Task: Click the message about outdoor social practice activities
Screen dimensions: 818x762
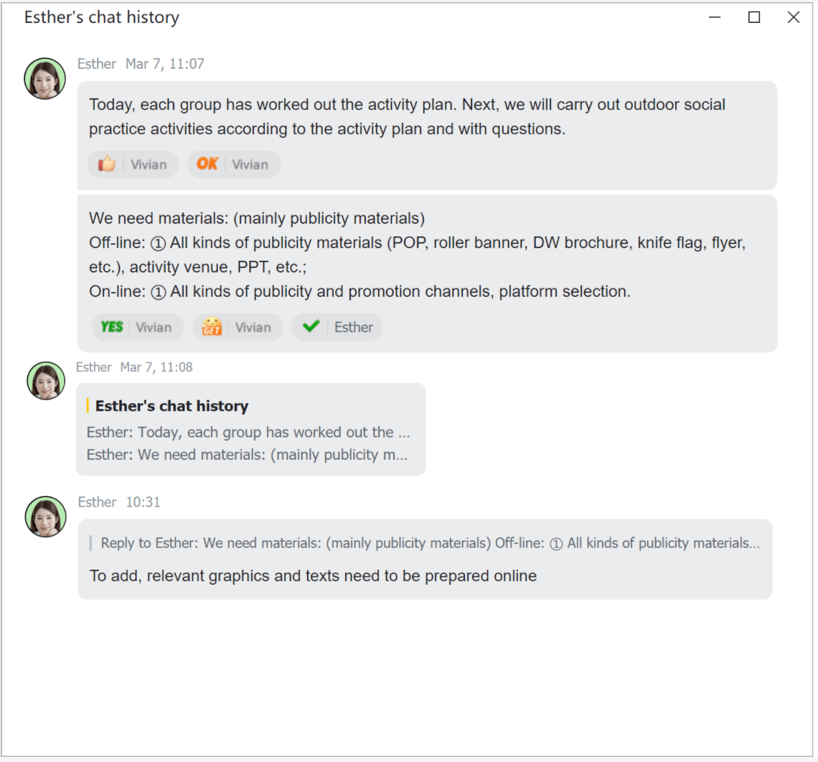Action: (407, 116)
